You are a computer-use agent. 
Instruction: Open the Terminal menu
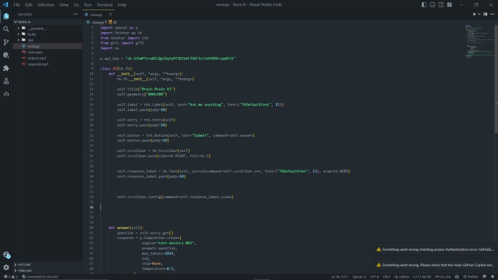[105, 5]
